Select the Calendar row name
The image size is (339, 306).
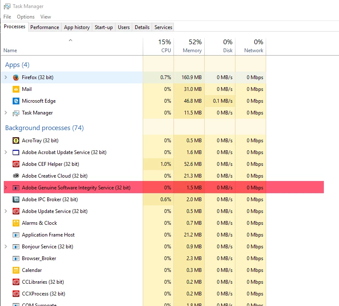(32, 270)
